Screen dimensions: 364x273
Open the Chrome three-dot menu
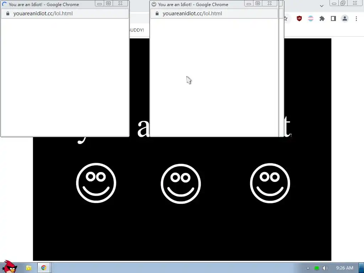(x=356, y=18)
